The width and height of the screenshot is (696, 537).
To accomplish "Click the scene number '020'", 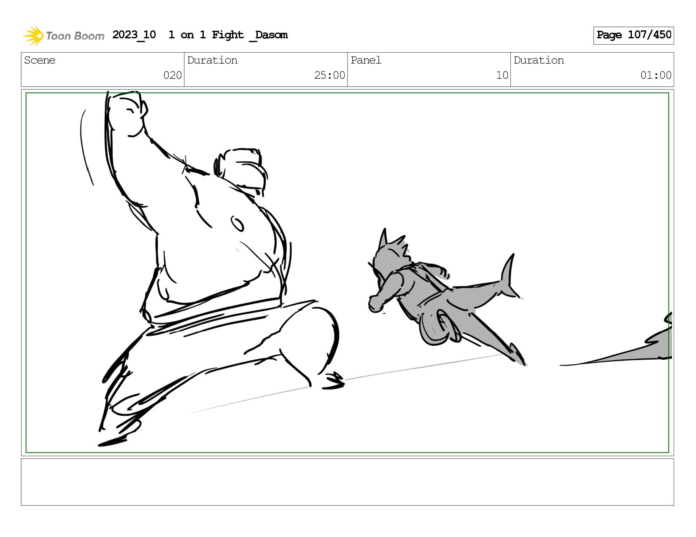I will (x=173, y=75).
